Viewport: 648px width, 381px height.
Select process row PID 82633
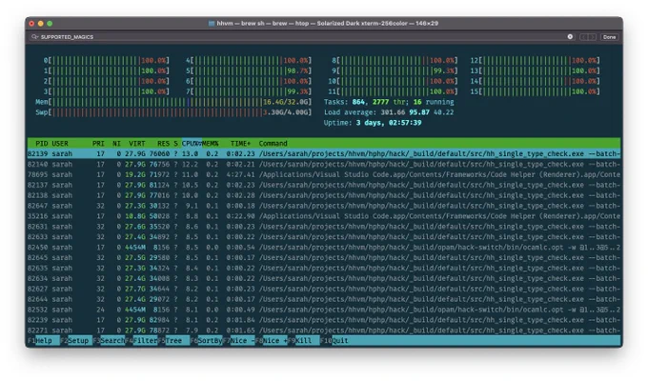point(324,237)
